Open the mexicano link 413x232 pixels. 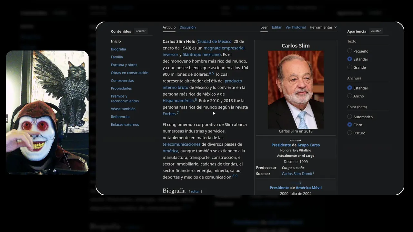pos(211,55)
